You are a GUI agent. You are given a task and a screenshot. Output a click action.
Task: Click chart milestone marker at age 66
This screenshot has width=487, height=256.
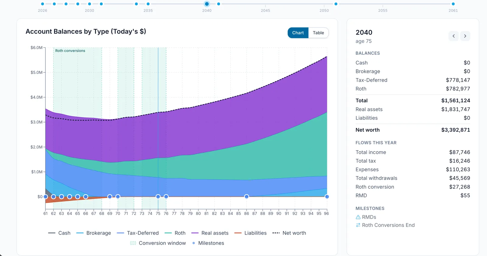point(86,196)
